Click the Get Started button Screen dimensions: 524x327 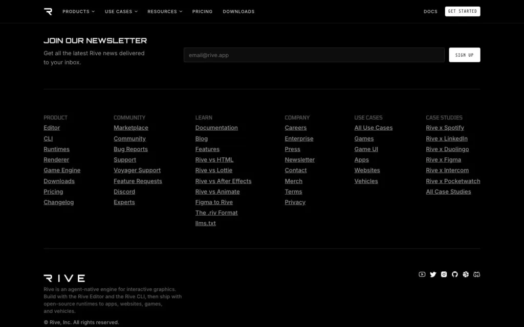463,11
